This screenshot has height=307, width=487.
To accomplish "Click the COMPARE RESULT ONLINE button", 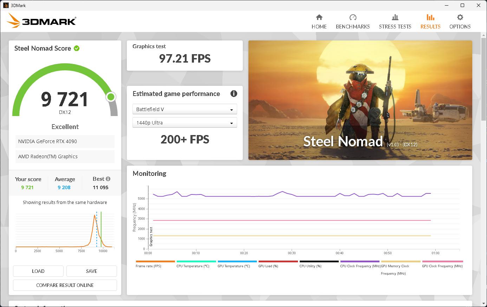I will [x=65, y=285].
